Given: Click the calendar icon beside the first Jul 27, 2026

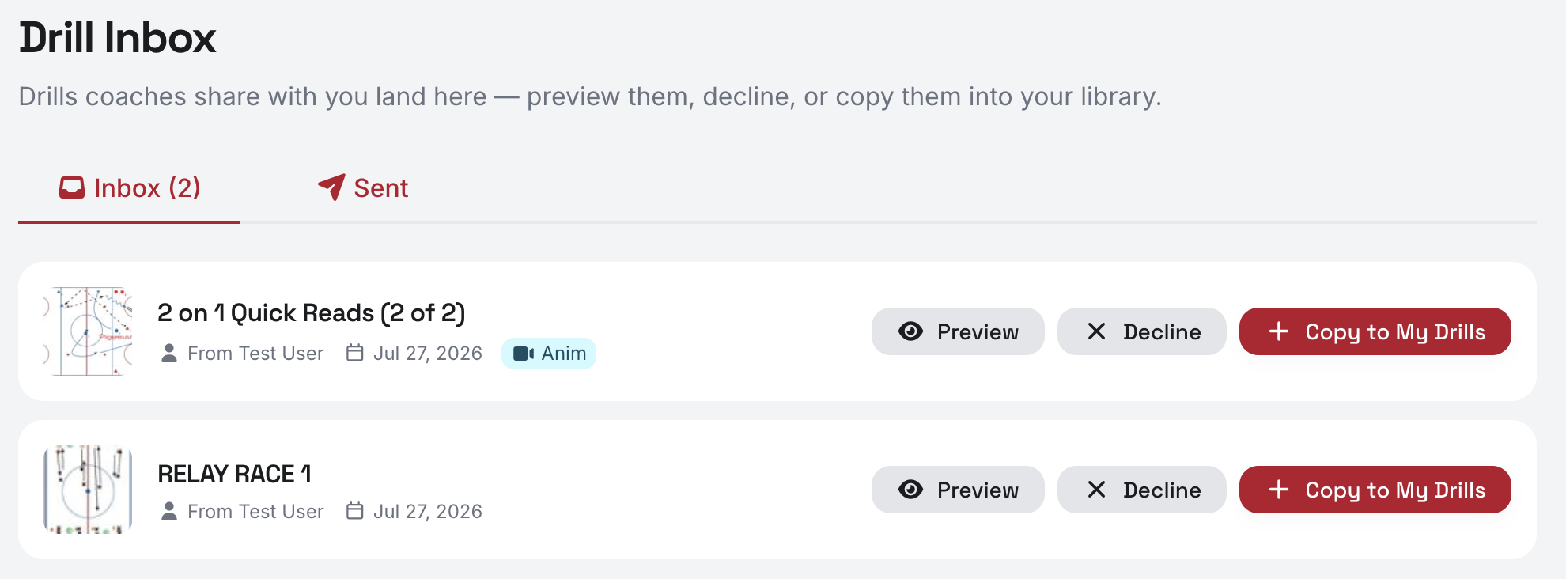Looking at the screenshot, I should click(355, 353).
